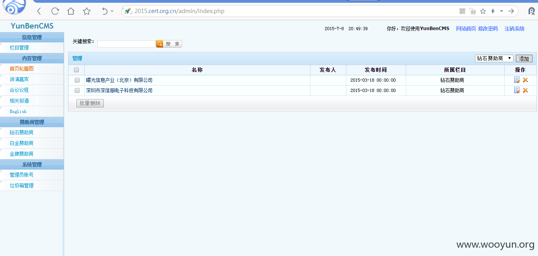Viewport: 538px width, 256px height.
Task: Click the name 曙光信息产业（北京）有限公司
Action: (119, 80)
